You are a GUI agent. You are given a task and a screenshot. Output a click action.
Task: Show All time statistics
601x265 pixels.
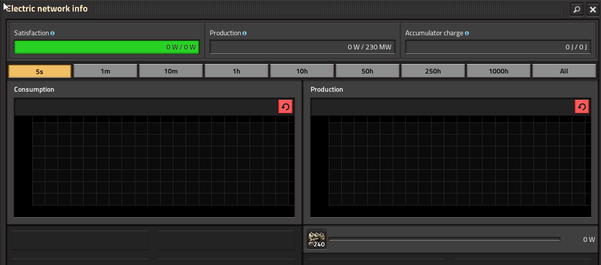(564, 71)
